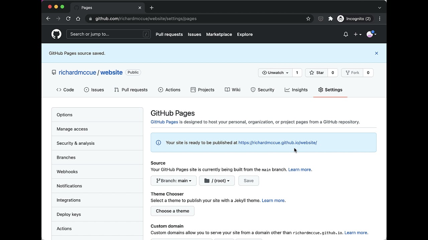Reload the page with the refresh icon
Image resolution: width=428 pixels, height=240 pixels.
68,19
